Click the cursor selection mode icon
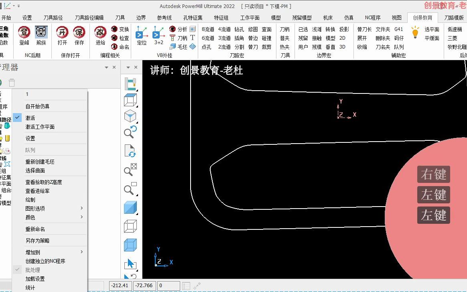 pos(130,264)
